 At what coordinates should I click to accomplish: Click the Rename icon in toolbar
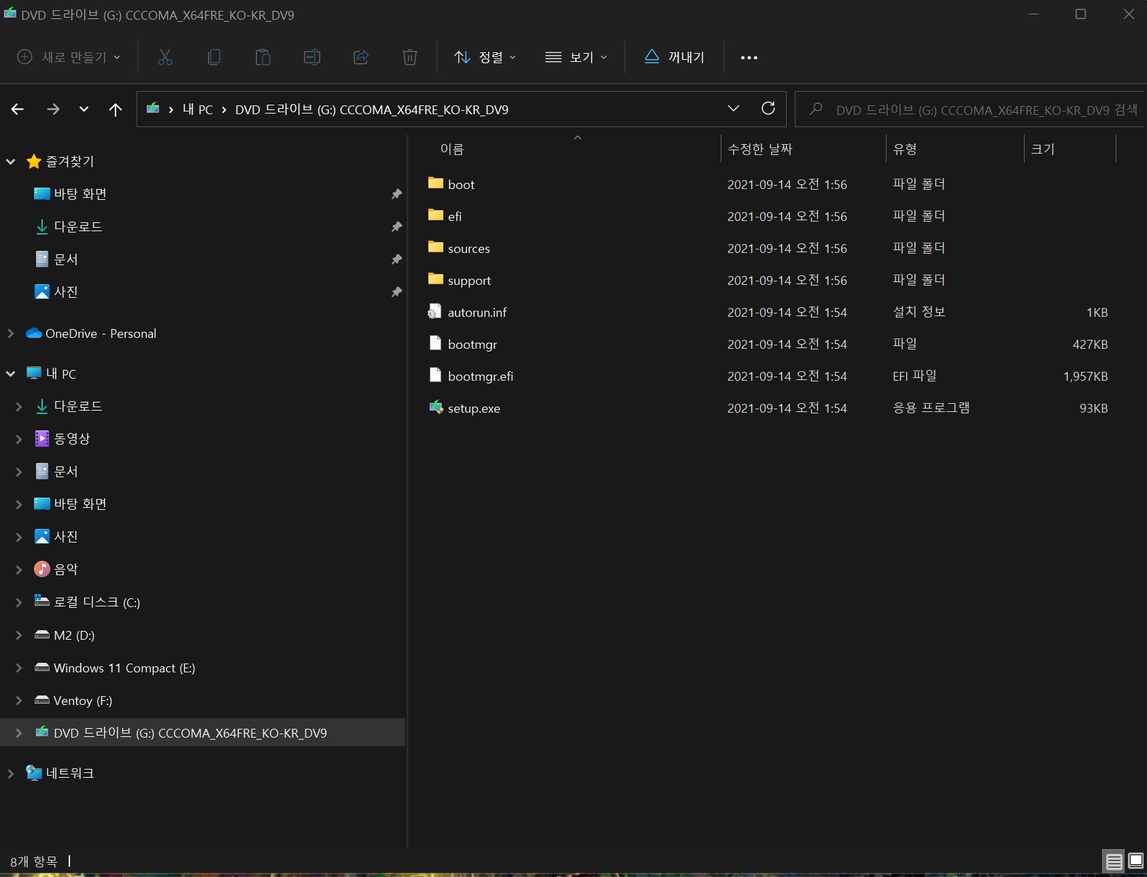point(311,57)
